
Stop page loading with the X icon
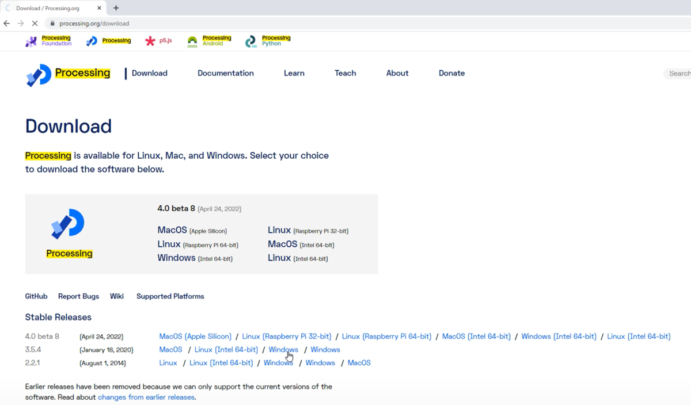pos(35,24)
